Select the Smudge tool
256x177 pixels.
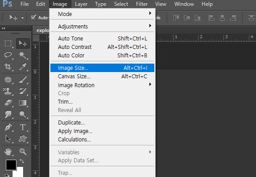[x=8, y=114]
